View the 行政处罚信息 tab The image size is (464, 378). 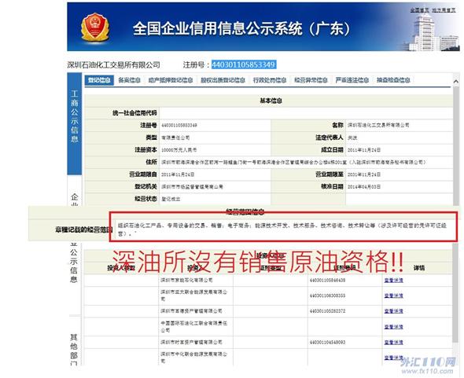(x=270, y=80)
